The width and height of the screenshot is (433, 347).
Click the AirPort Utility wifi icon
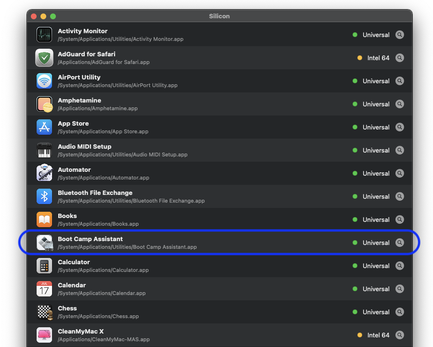pos(44,81)
